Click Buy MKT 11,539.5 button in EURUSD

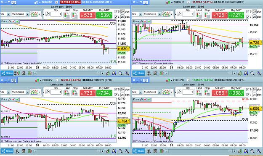pyautogui.click(x=104, y=15)
